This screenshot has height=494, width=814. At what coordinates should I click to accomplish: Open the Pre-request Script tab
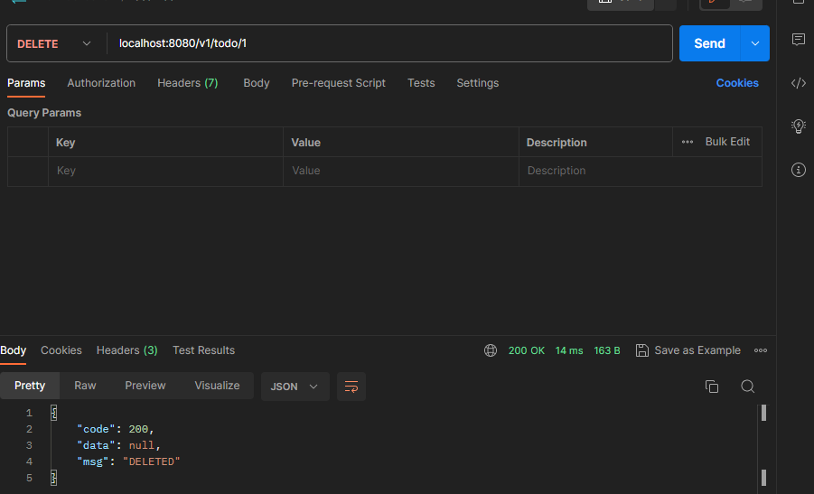coord(339,83)
